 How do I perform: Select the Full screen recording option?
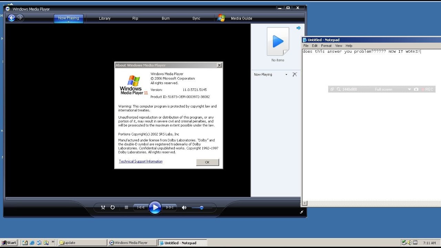pyautogui.click(x=383, y=90)
